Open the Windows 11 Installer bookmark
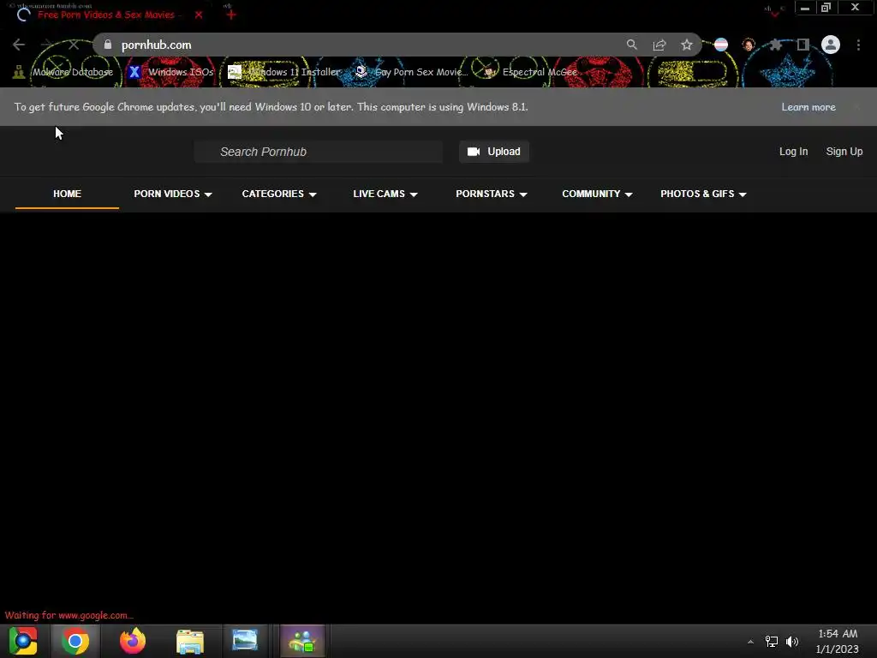The image size is (877, 658). click(284, 72)
